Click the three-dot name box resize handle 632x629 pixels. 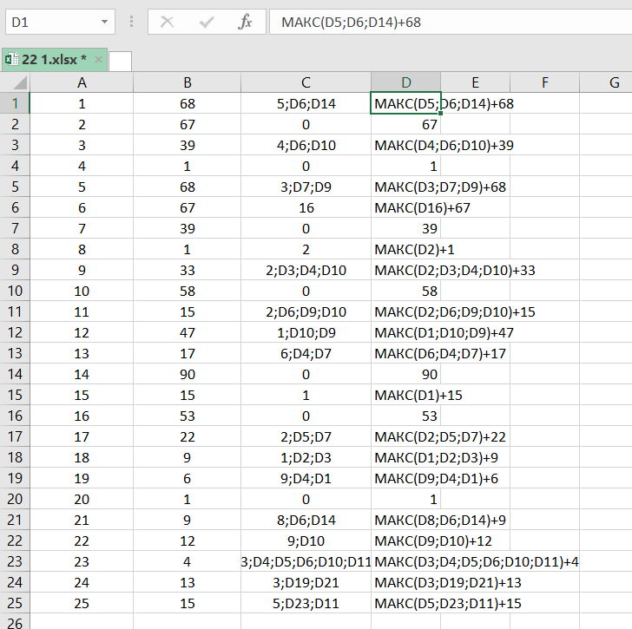pos(132,22)
